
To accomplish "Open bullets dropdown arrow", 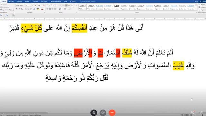I will 49,5.
